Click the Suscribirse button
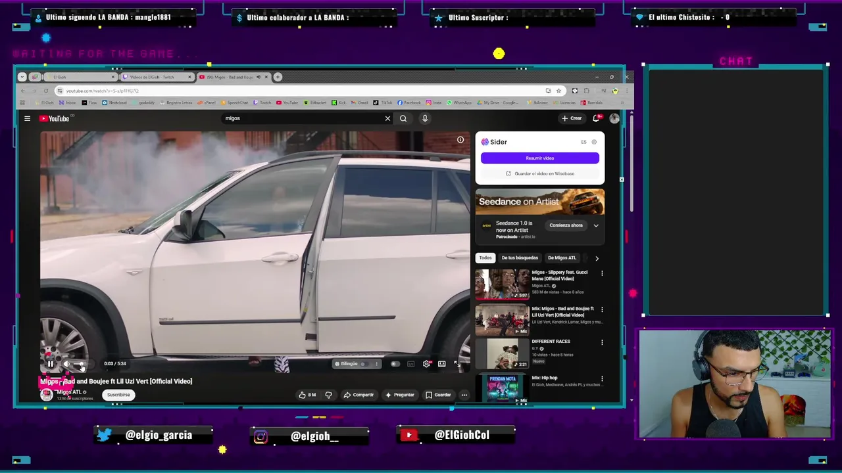 (118, 395)
